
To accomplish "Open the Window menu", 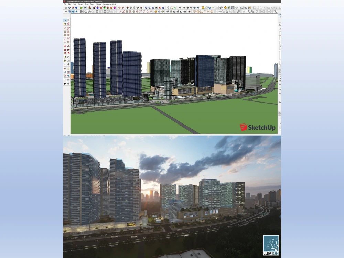I will pyautogui.click(x=98, y=4).
